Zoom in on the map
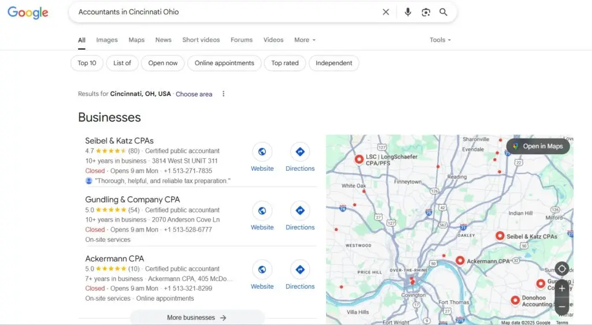Viewport: 592px width, 325px height. [562, 289]
